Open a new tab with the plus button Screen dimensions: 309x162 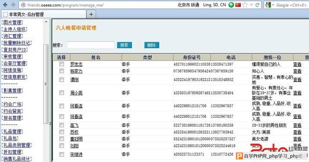pyautogui.click(x=91, y=14)
